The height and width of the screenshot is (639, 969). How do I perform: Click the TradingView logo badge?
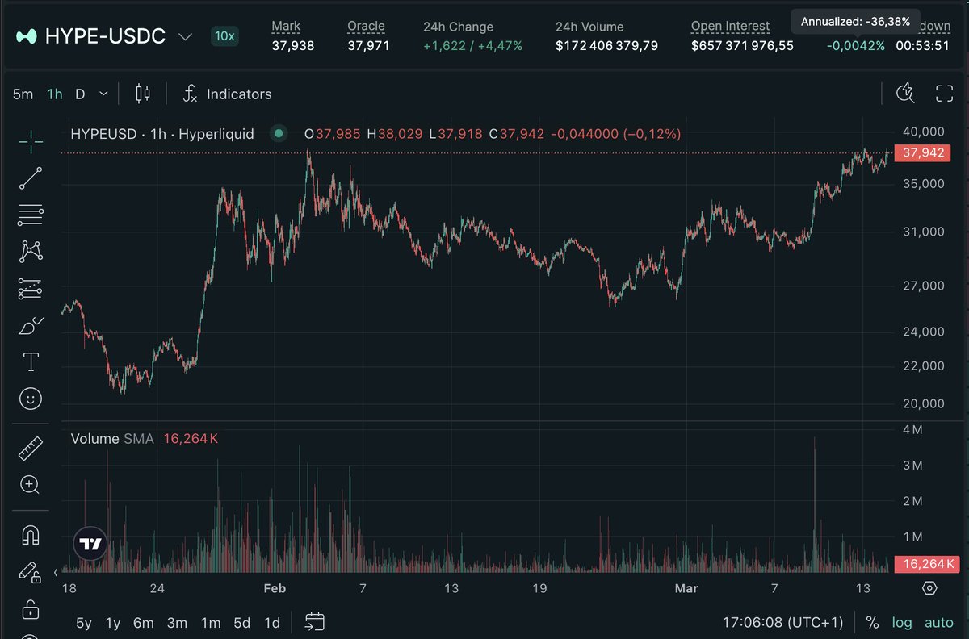click(90, 544)
